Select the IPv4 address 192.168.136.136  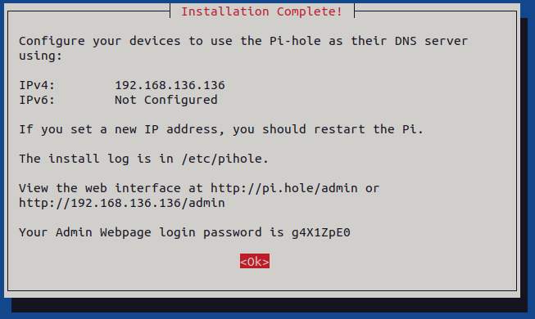[x=170, y=85]
